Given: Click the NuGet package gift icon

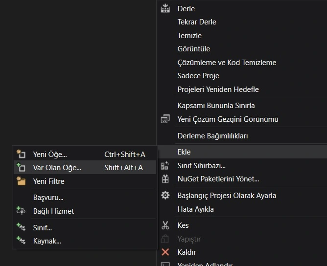Looking at the screenshot, I should tap(165, 179).
